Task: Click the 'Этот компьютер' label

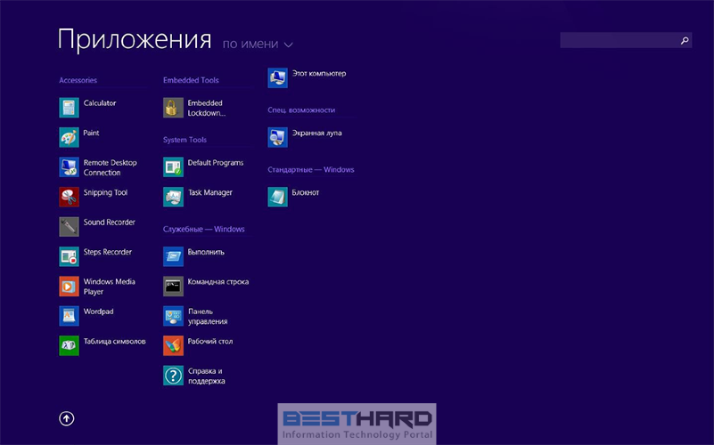Action: pyautogui.click(x=319, y=74)
